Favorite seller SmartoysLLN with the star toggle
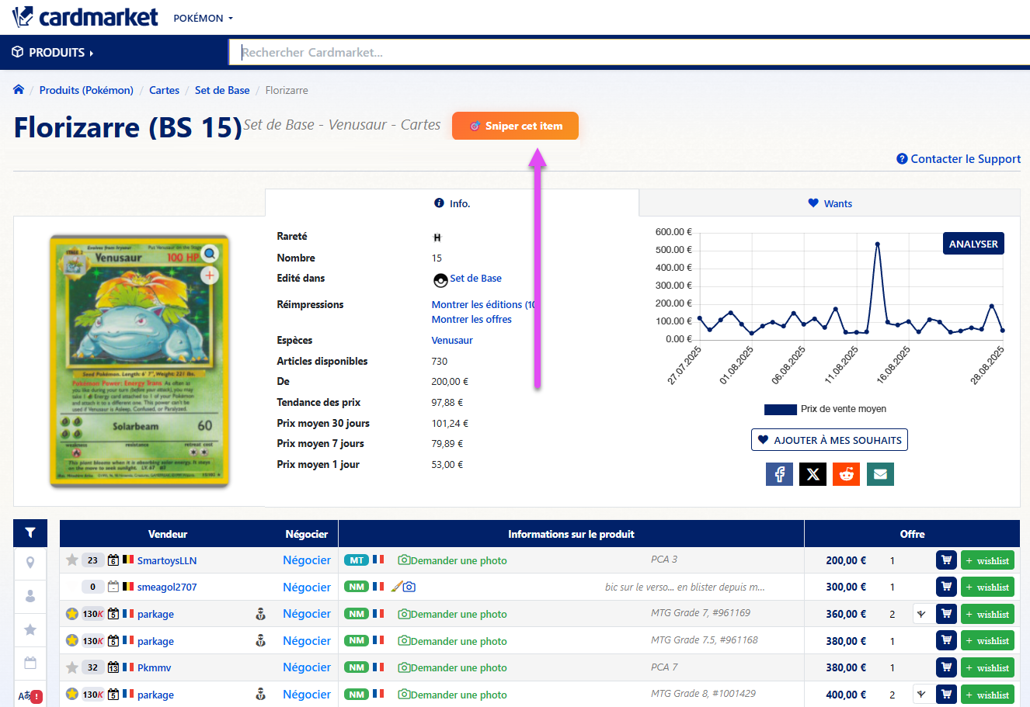This screenshot has width=1030, height=707. click(71, 560)
